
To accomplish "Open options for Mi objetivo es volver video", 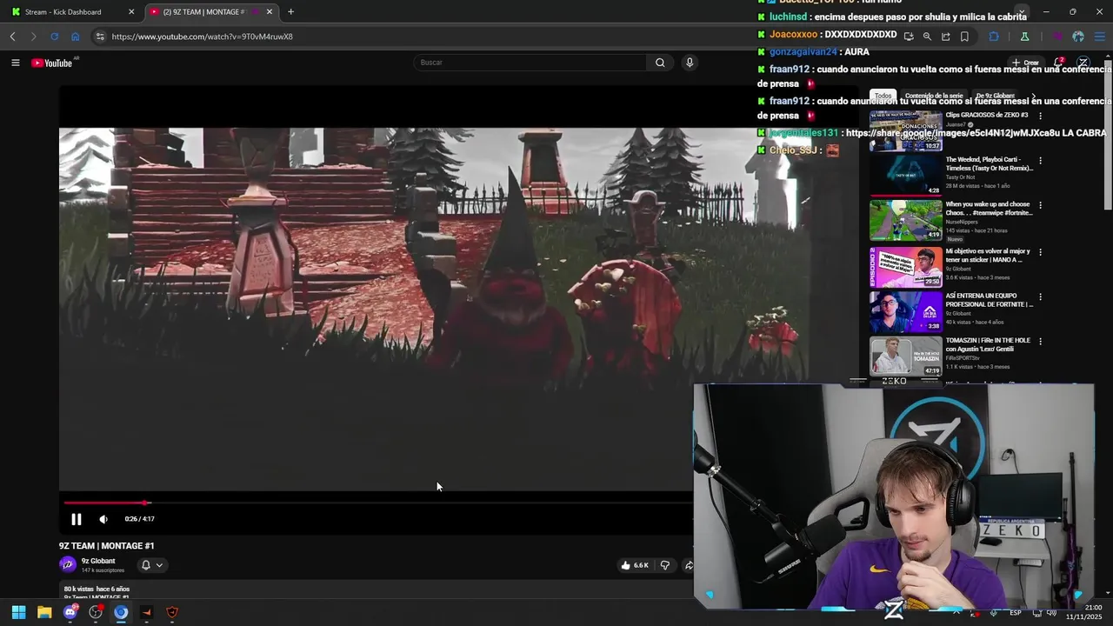I will point(1040,252).
